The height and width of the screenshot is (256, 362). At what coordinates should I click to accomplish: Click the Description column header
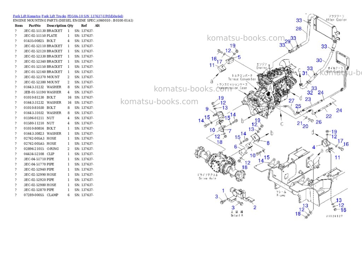[x=56, y=25]
